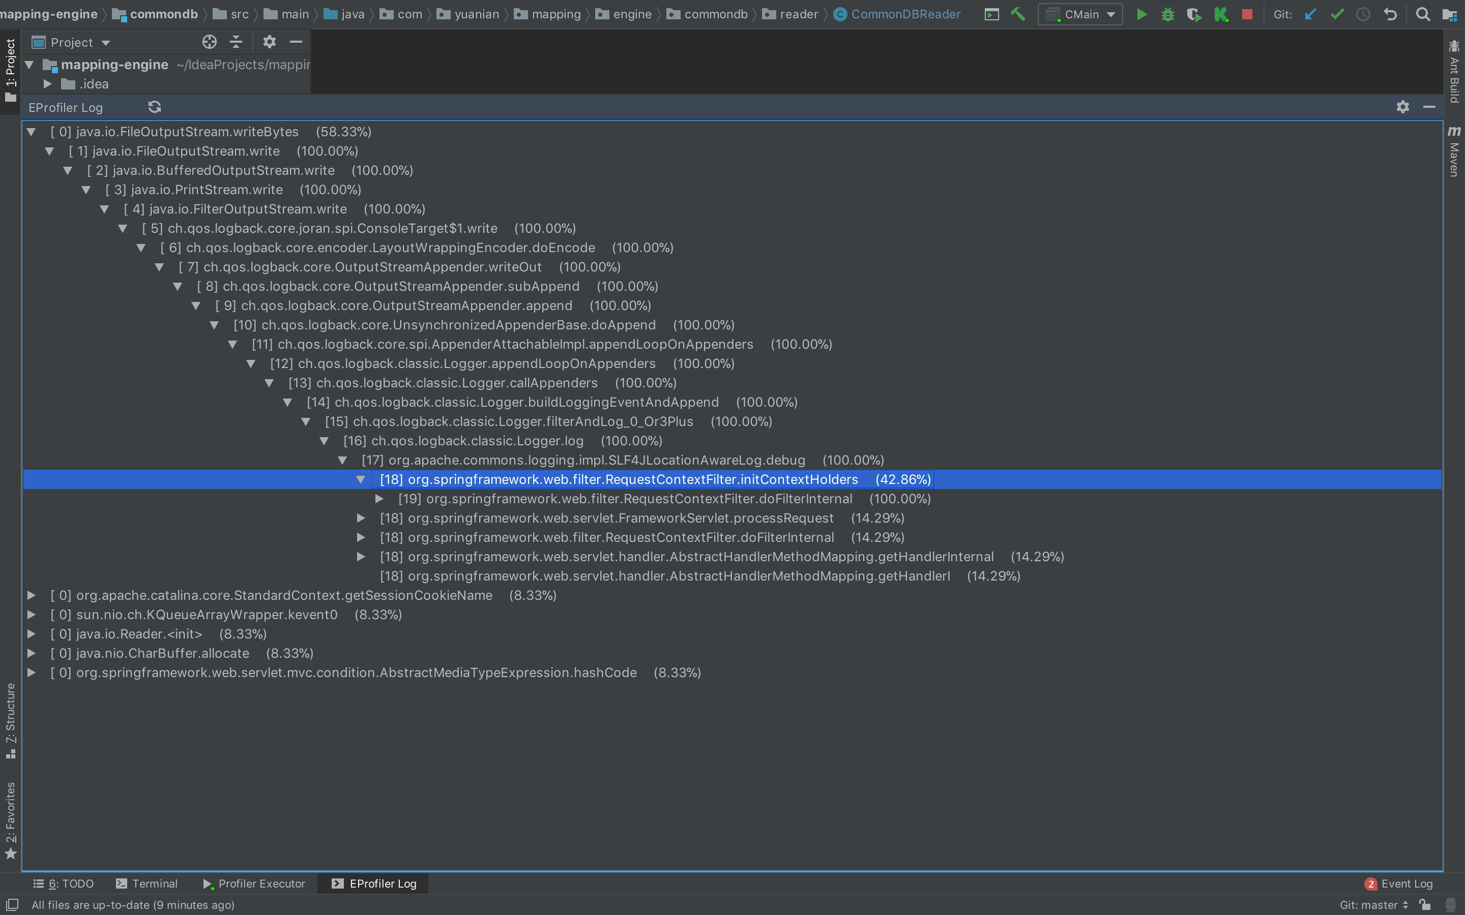Click Git update project arrow
Viewport: 1465px width, 915px height.
pyautogui.click(x=1311, y=14)
